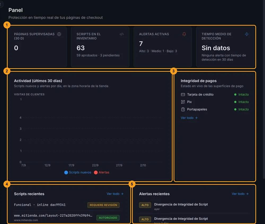Click the bell icon in Alertas activas card
Screen dimensions: 265x224
coord(184,34)
